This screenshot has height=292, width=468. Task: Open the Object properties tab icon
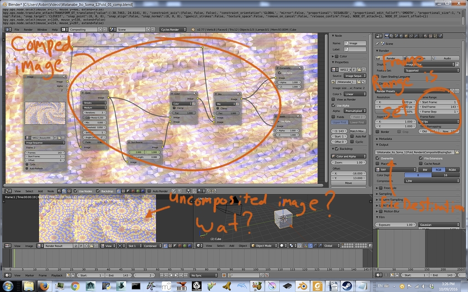pos(406,36)
